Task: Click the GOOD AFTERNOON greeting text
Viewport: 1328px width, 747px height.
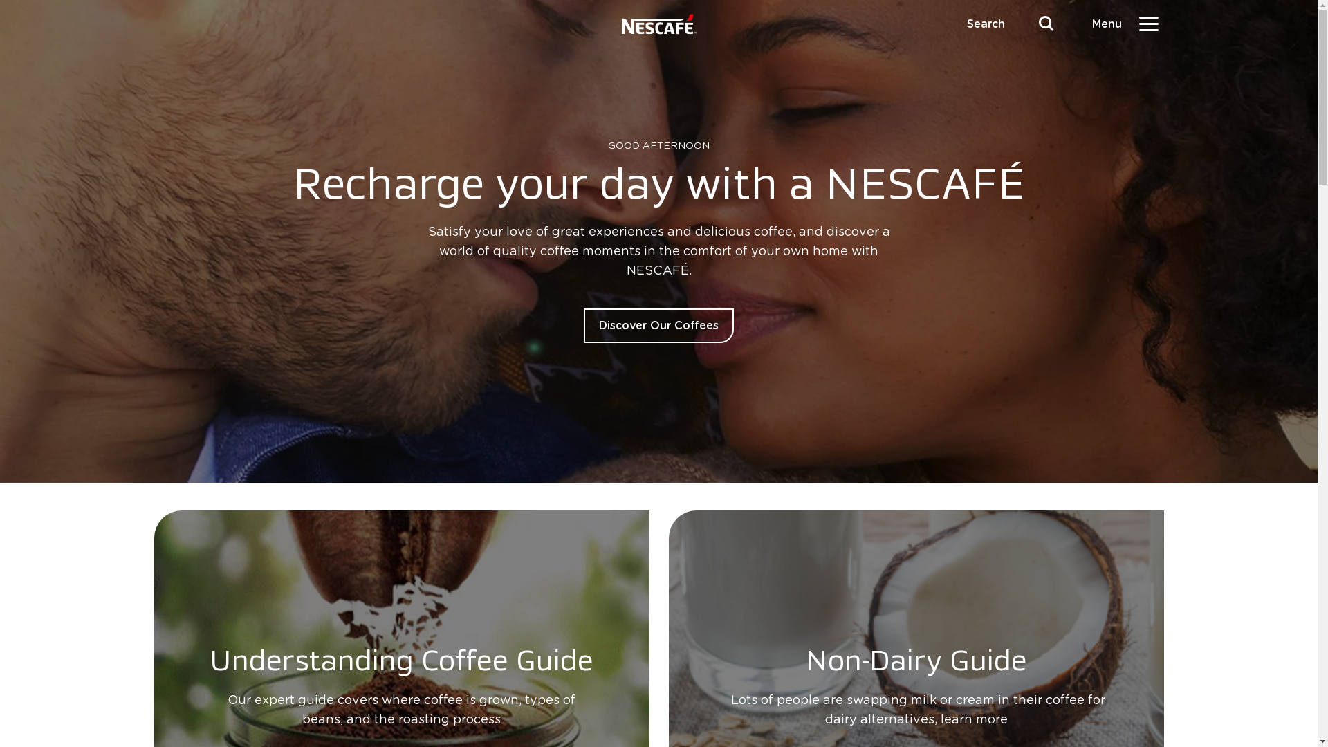Action: click(658, 146)
